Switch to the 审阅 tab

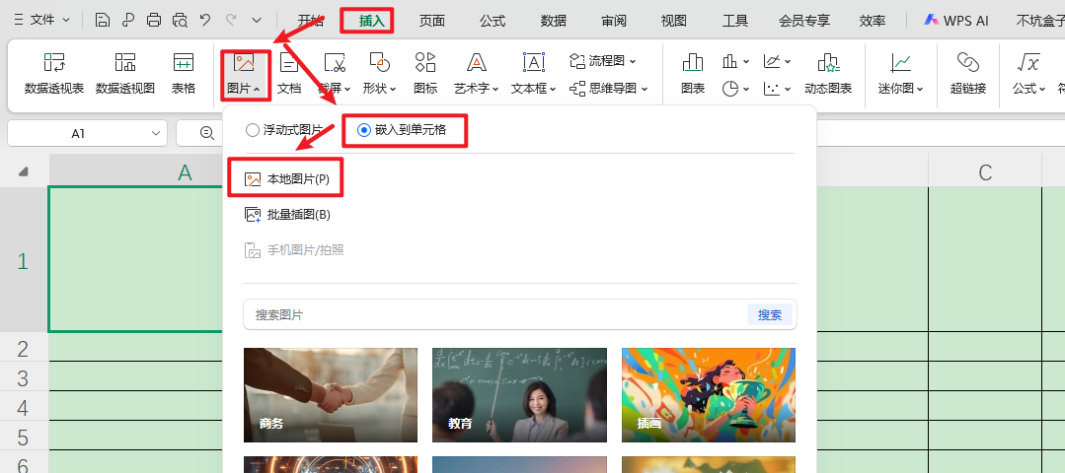(613, 21)
